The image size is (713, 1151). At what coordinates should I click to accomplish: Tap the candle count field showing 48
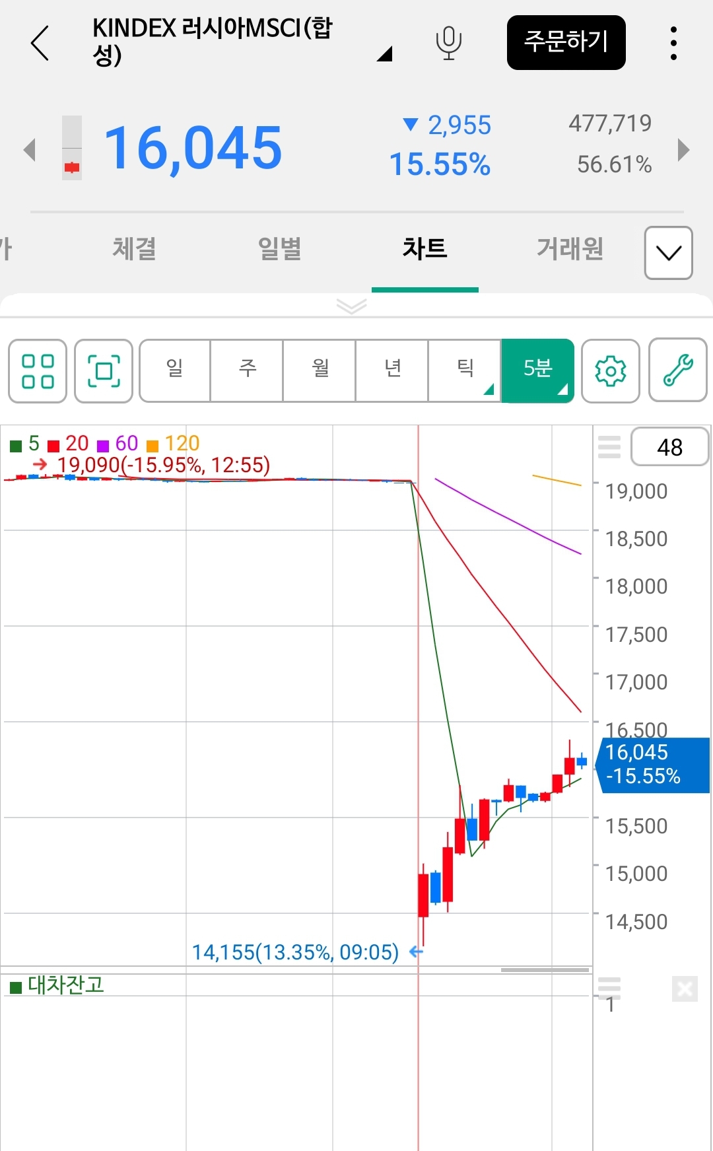pos(669,447)
